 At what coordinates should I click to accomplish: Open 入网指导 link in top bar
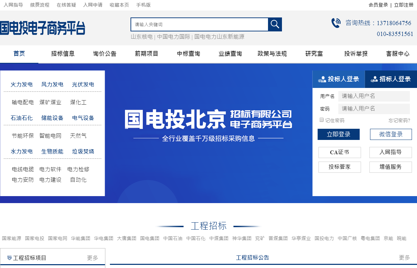(x=13, y=5)
